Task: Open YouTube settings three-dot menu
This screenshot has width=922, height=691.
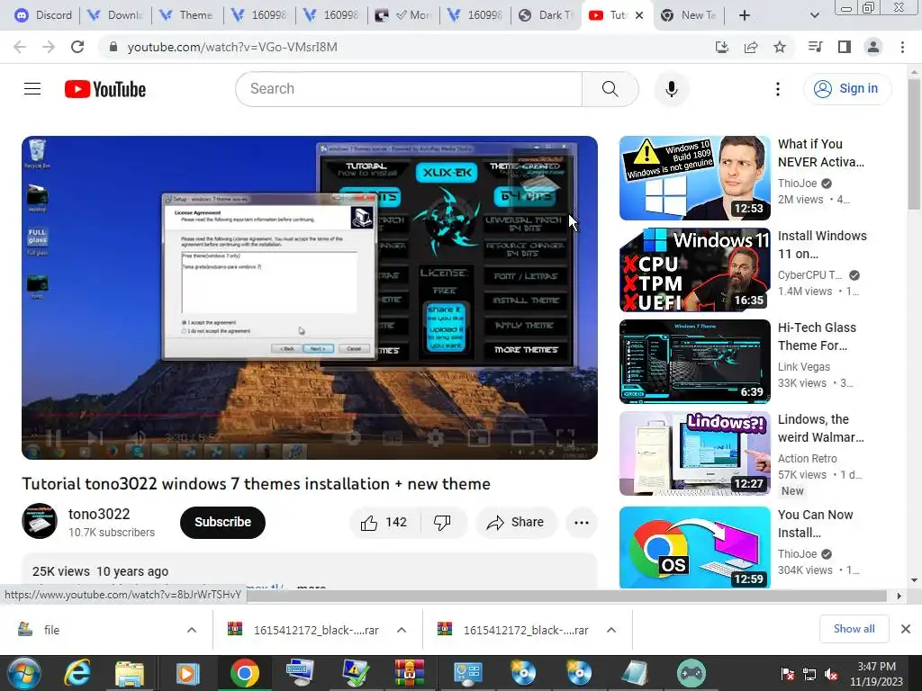Action: 777,89
